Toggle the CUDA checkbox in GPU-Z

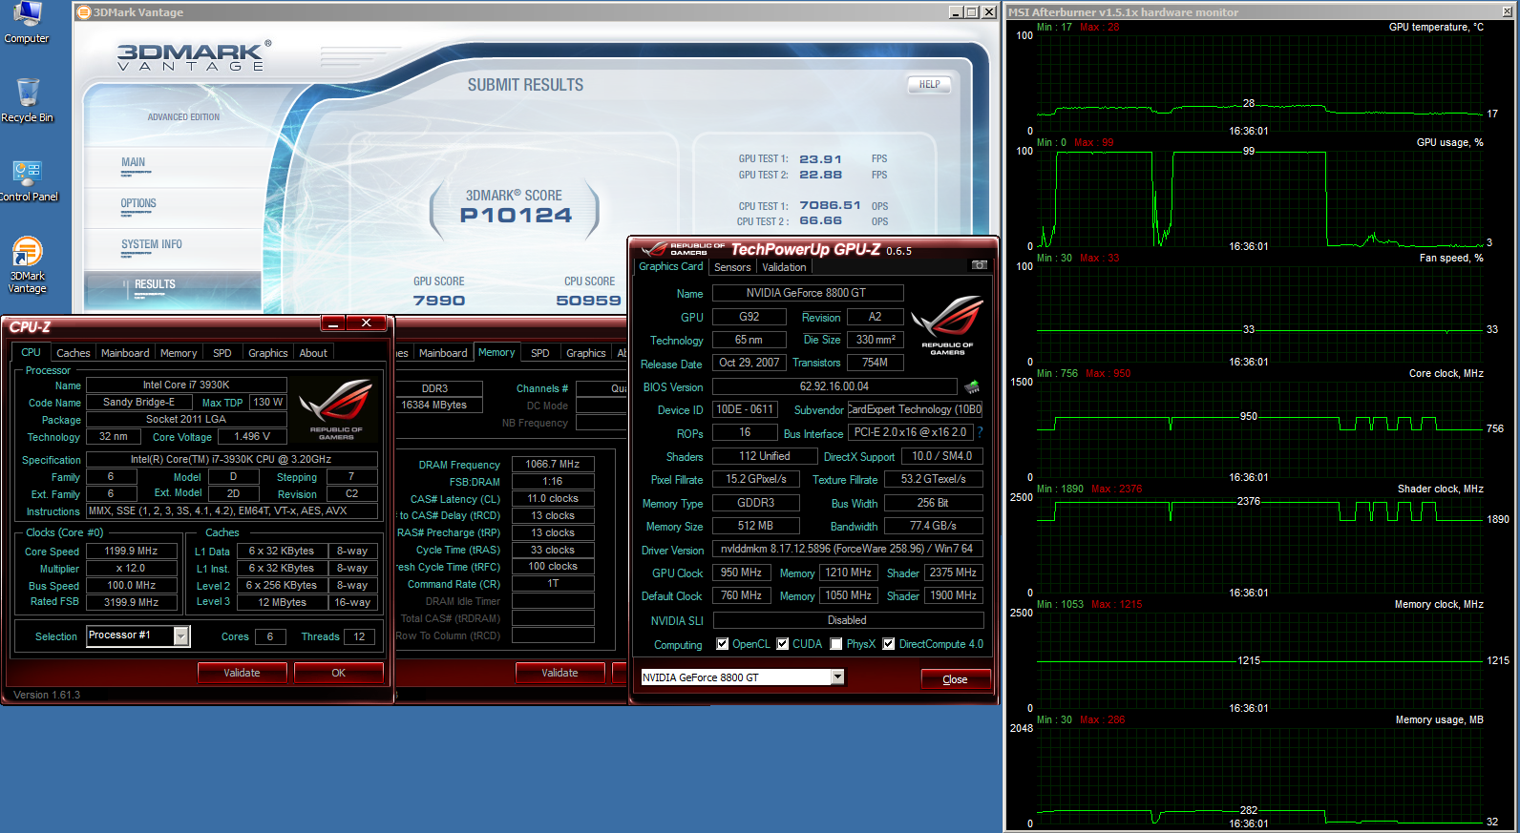[x=783, y=644]
